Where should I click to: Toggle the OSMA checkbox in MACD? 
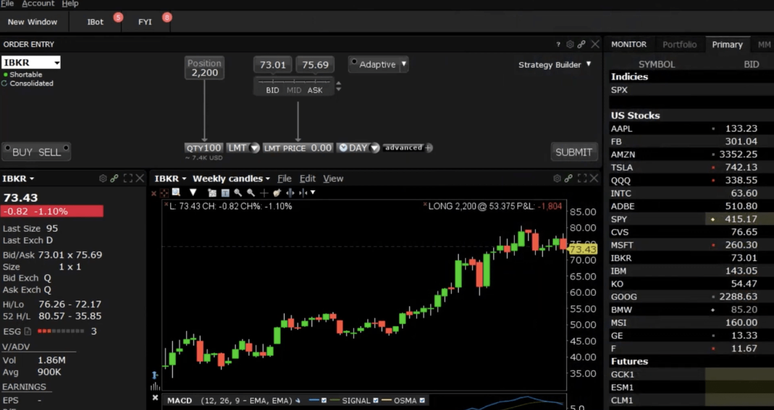pos(422,400)
